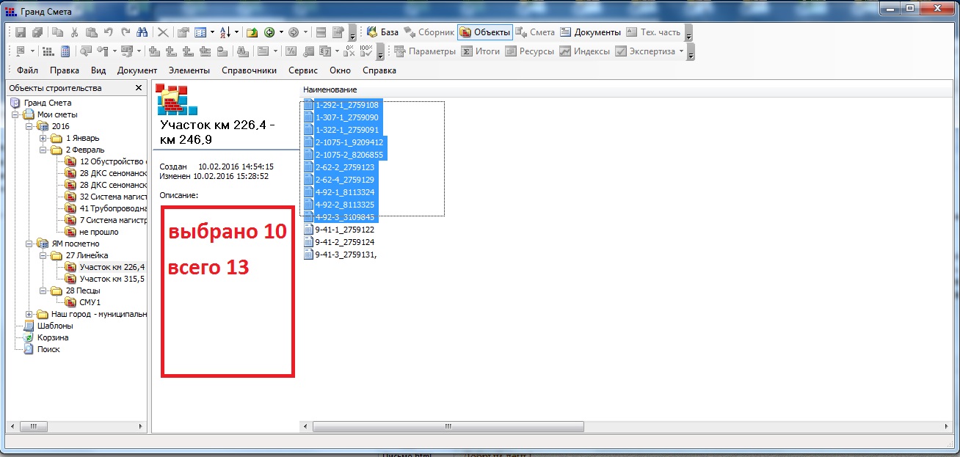Click the calculator icon in second toolbar
The image size is (960, 457).
[x=65, y=51]
